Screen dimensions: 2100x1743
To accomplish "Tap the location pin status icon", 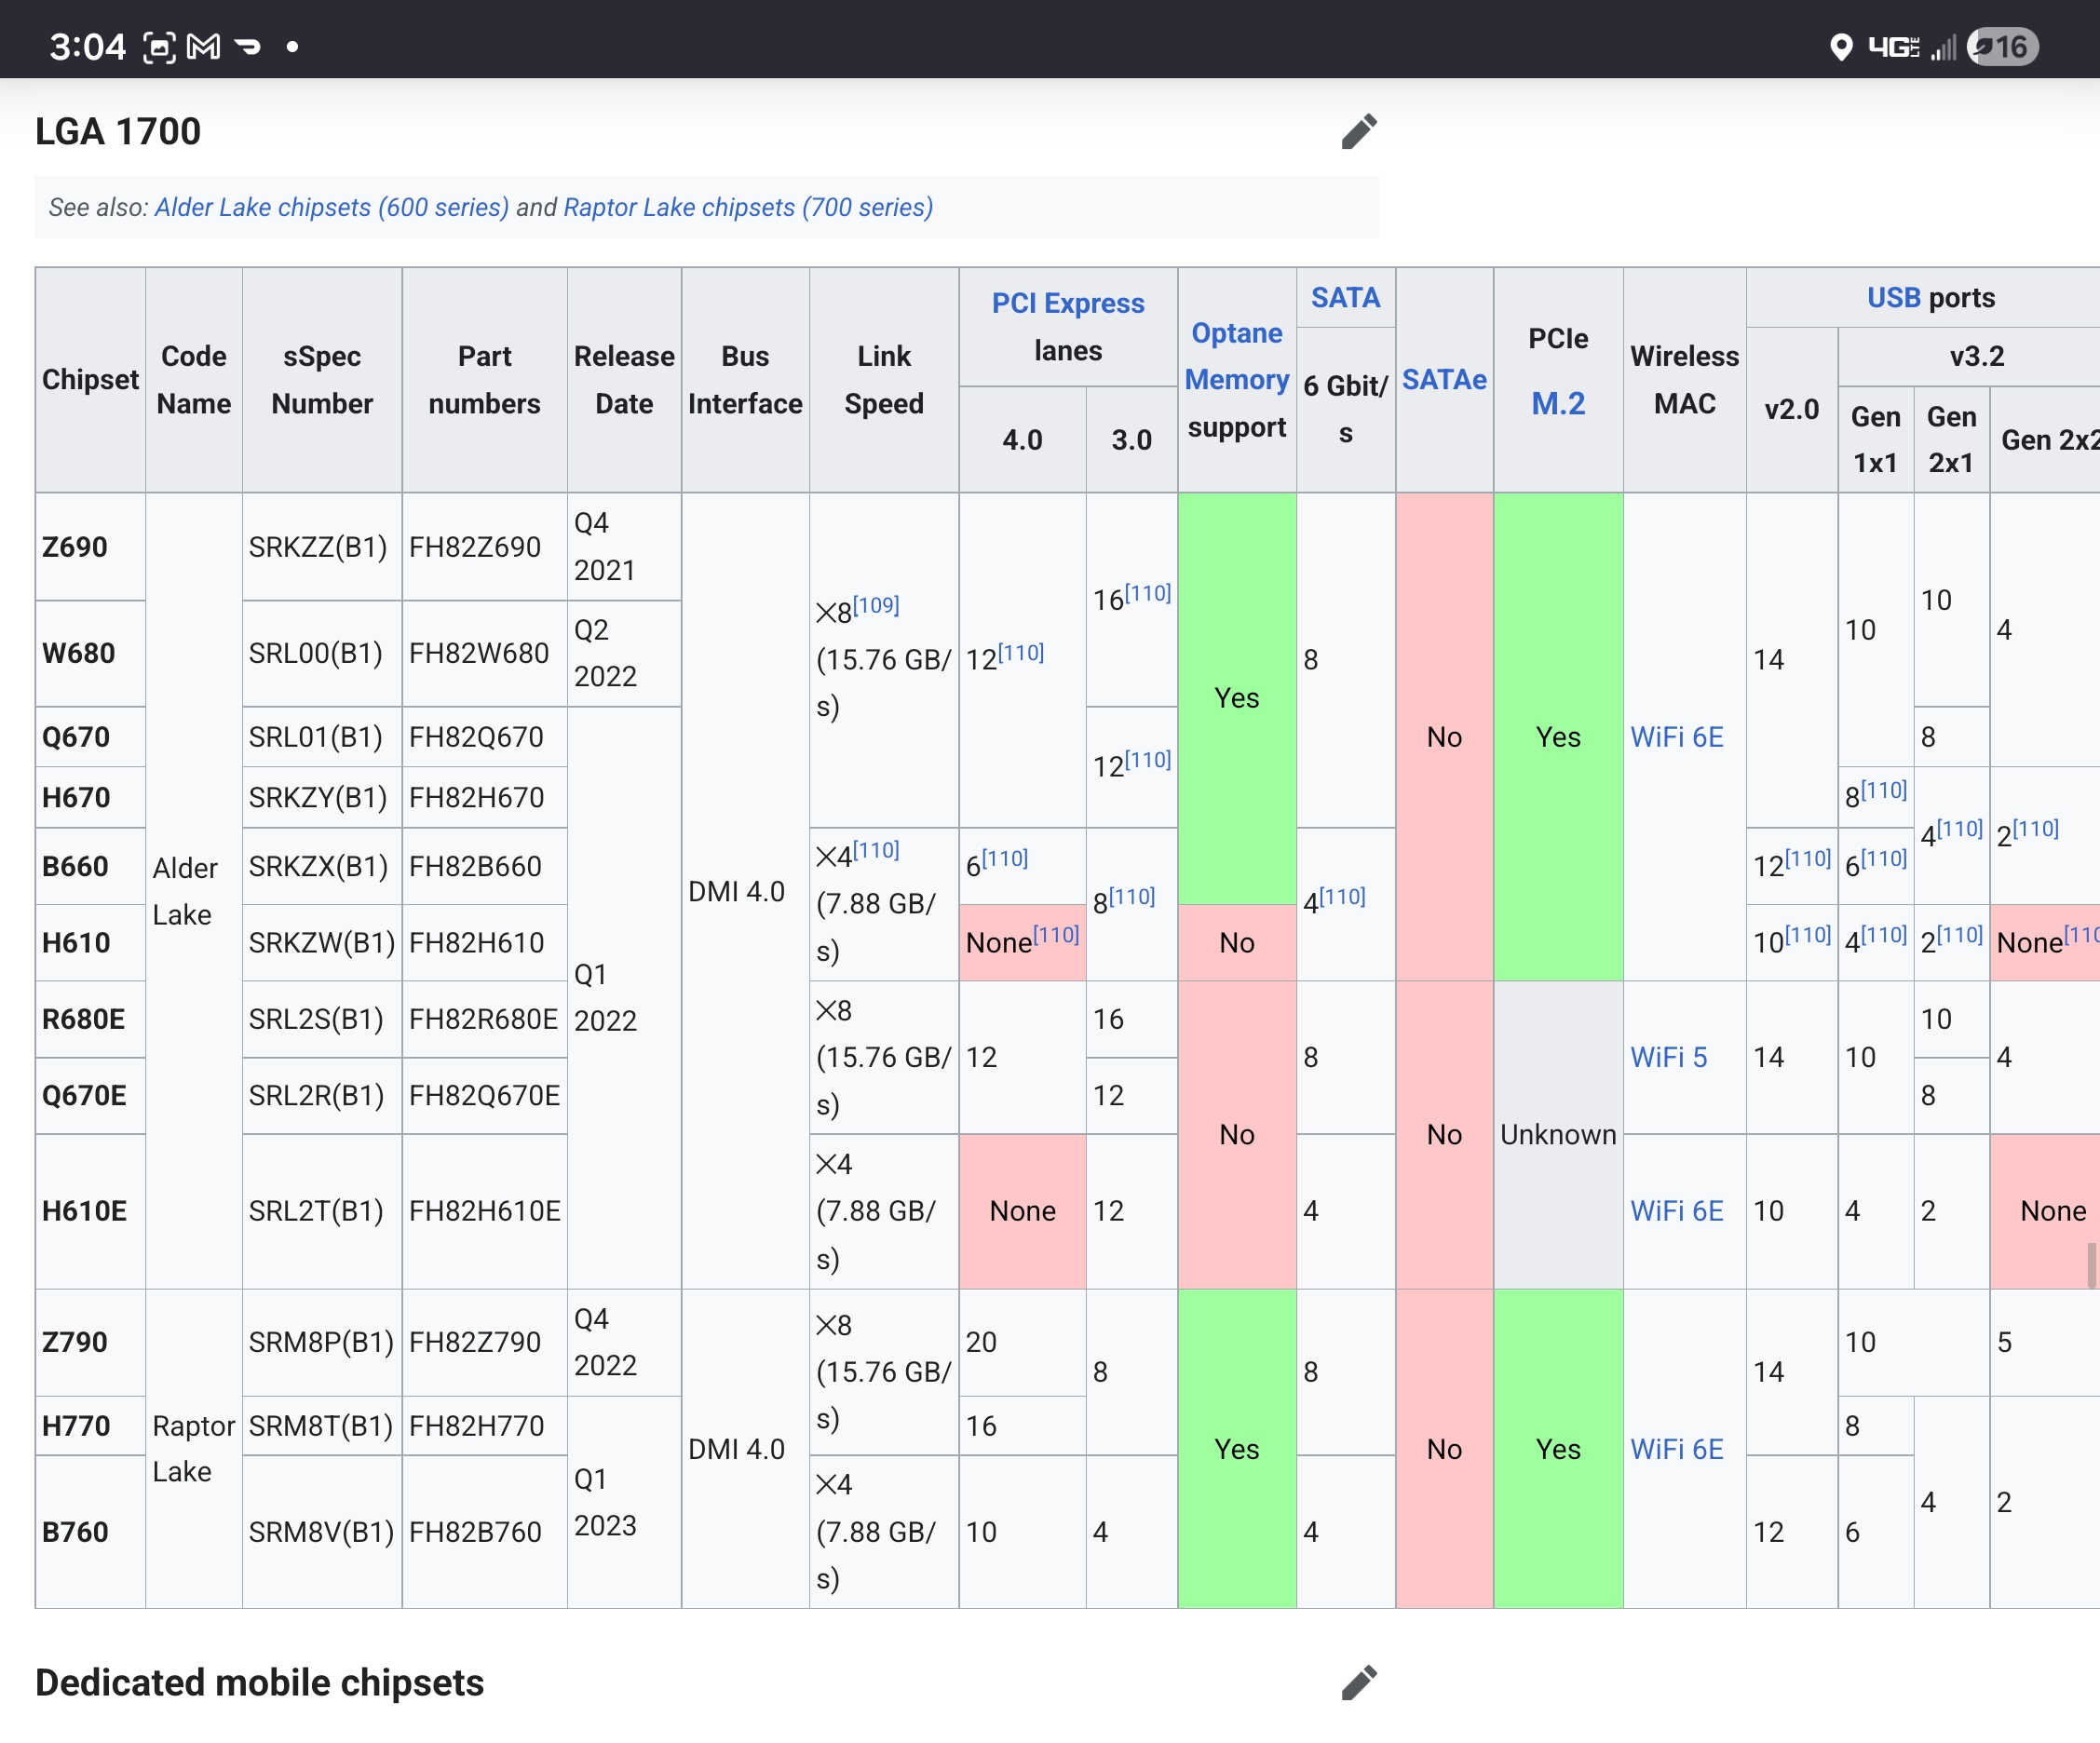I will (x=1840, y=47).
